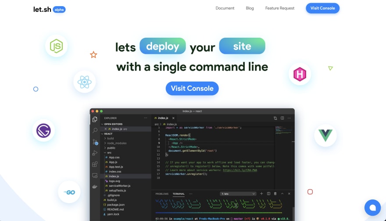386x221 pixels.
Task: Kill the terminal with the trash icon
Action: pyautogui.click(x=275, y=194)
